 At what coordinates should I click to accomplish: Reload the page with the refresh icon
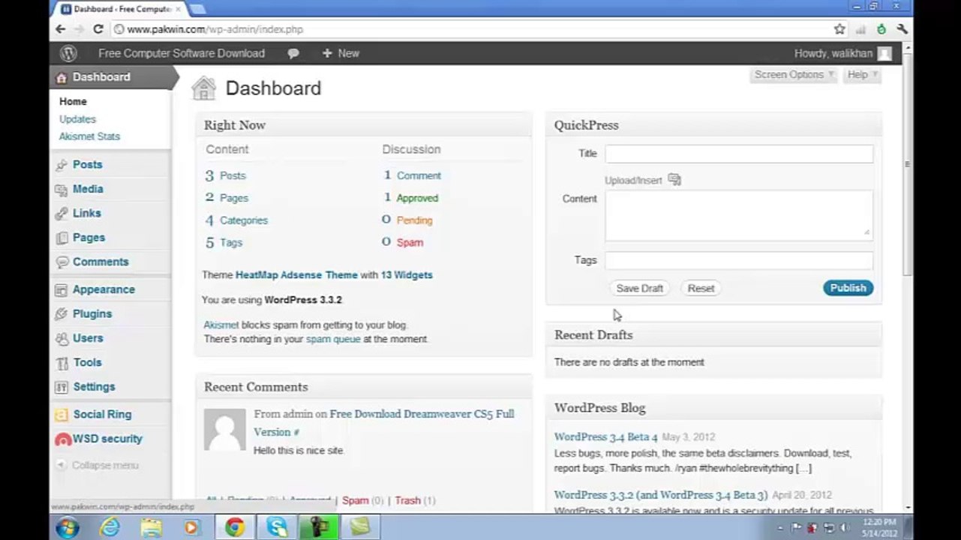click(98, 29)
